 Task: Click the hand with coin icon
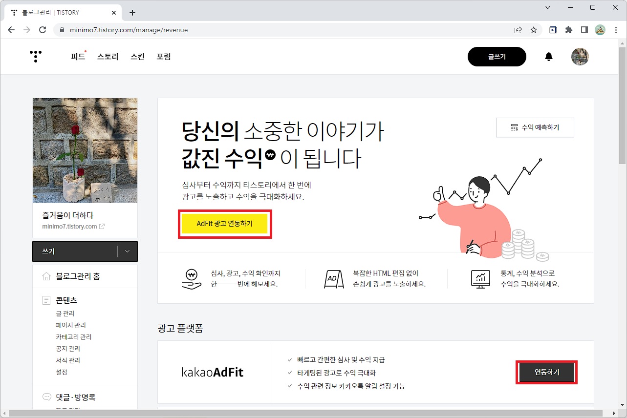(x=191, y=279)
